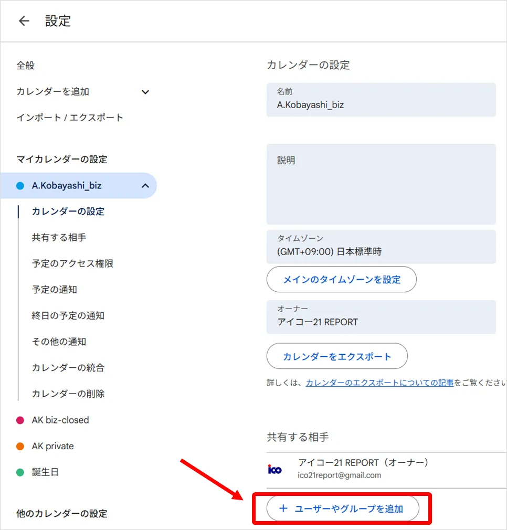Click ユーザーやグループを追加 button
This screenshot has width=507, height=530.
point(342,508)
